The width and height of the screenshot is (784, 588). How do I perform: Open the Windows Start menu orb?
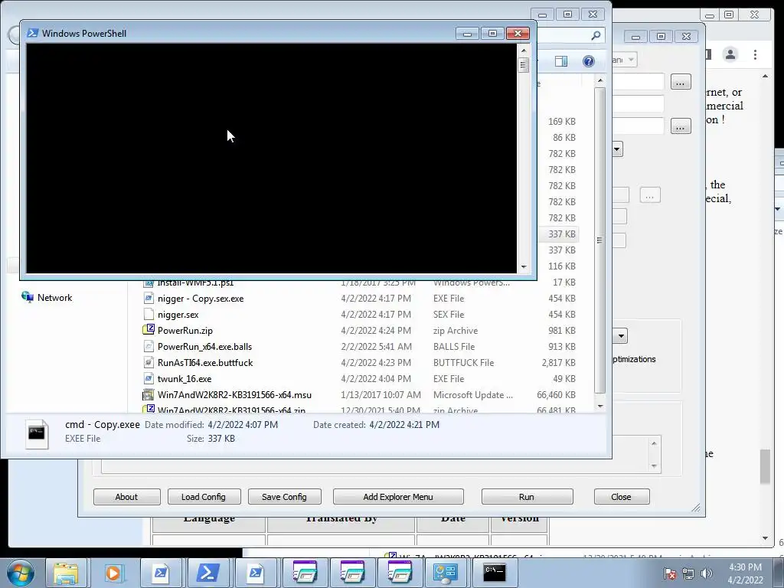pos(21,573)
